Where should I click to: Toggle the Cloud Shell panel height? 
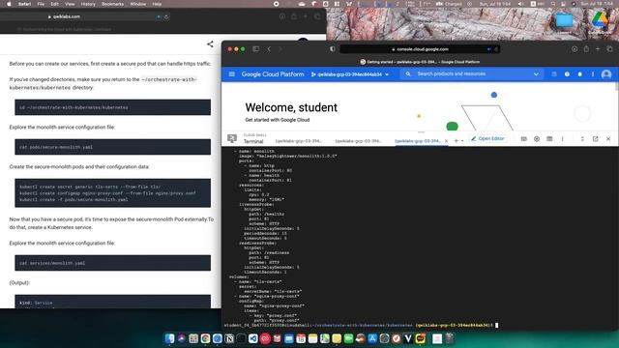[x=582, y=139]
